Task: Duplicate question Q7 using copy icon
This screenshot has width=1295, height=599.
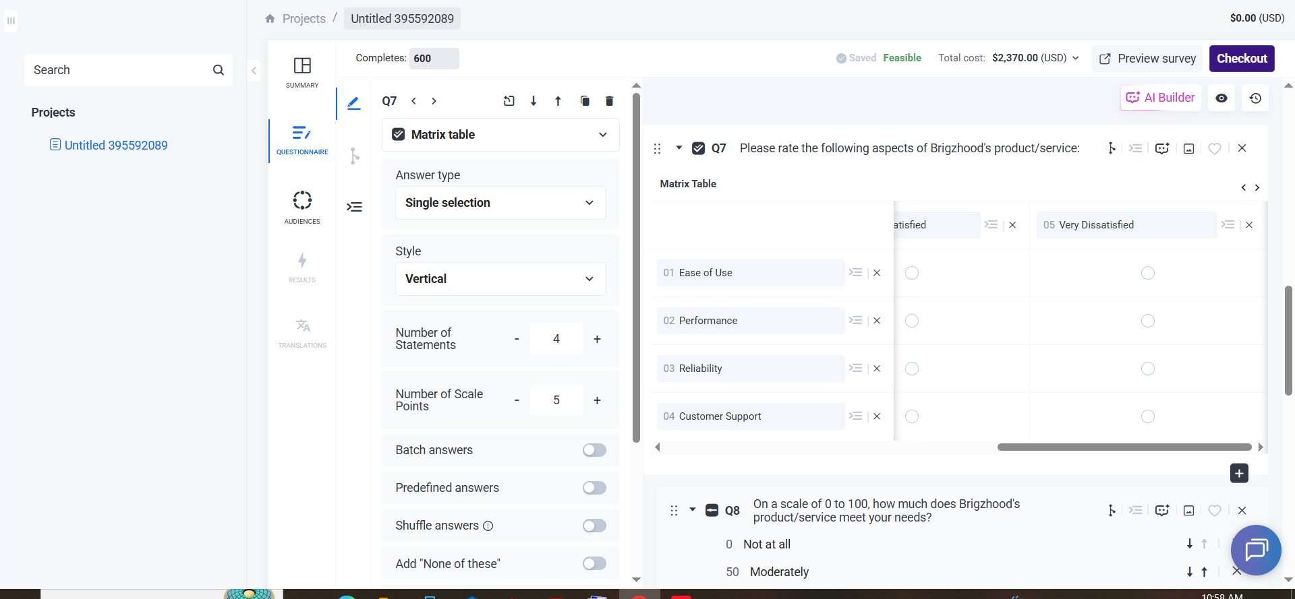Action: [585, 101]
